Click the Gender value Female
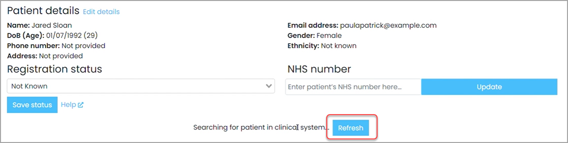Screen dimensions: 568x143 click(x=329, y=35)
